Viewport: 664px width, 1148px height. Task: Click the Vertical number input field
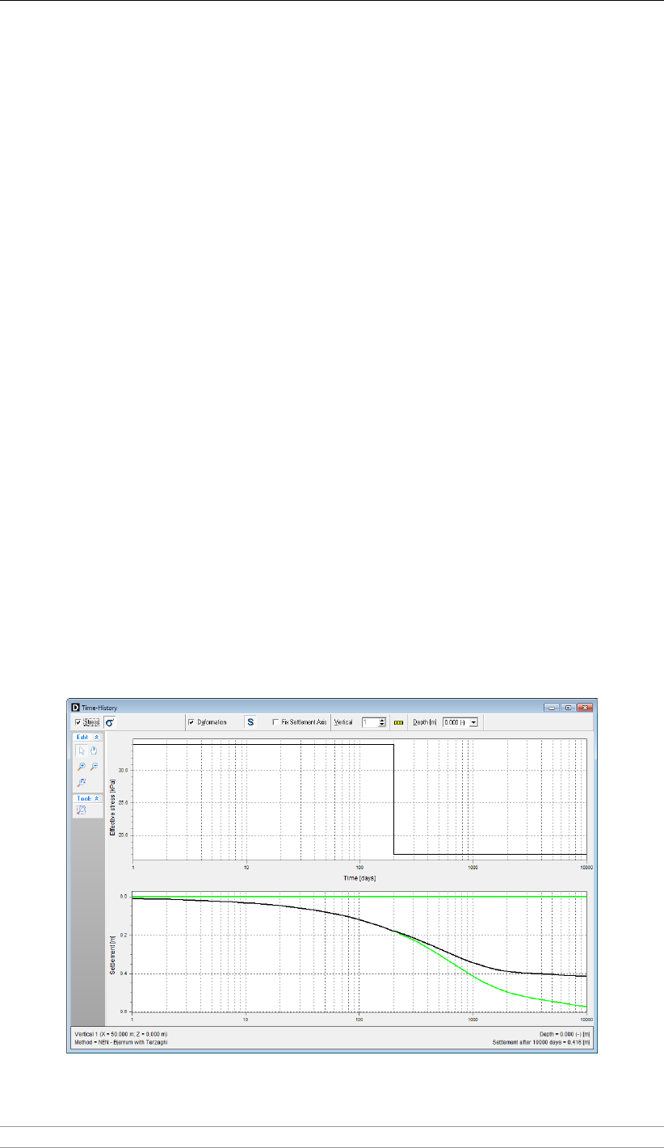click(370, 722)
